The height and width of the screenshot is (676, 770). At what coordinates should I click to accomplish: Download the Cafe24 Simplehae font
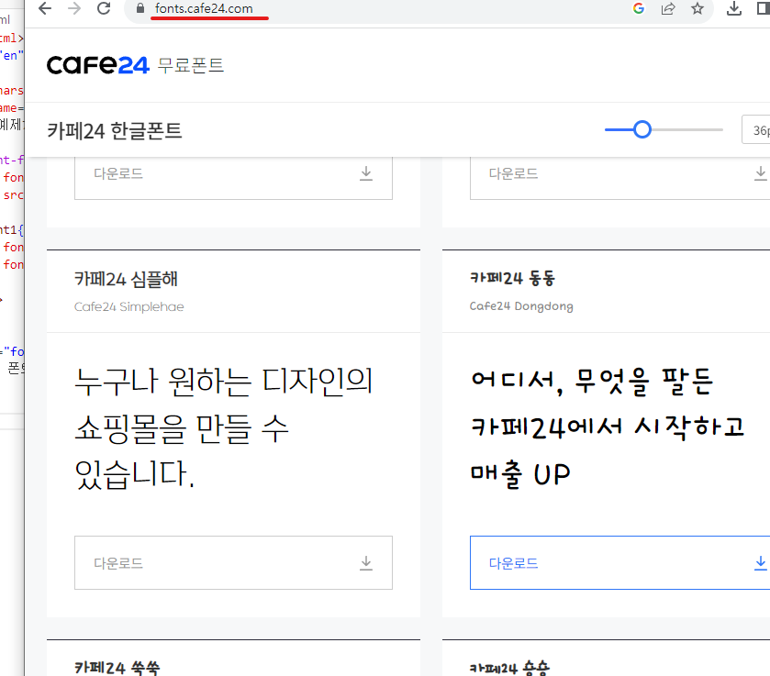[233, 562]
